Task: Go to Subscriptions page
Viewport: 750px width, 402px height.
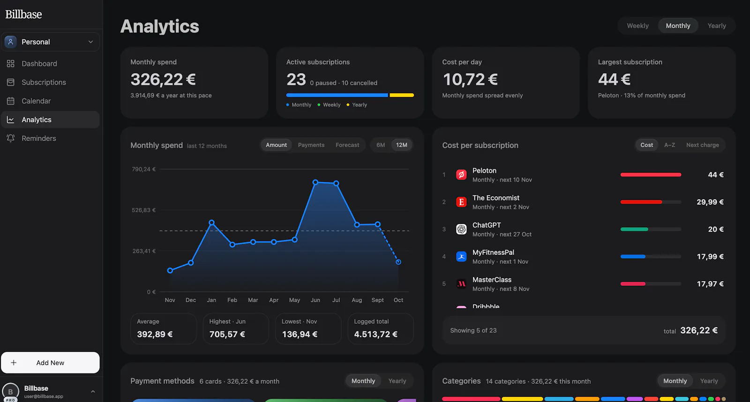Action: [50, 82]
